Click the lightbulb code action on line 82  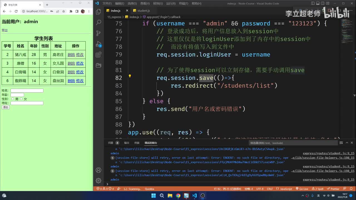(x=130, y=76)
